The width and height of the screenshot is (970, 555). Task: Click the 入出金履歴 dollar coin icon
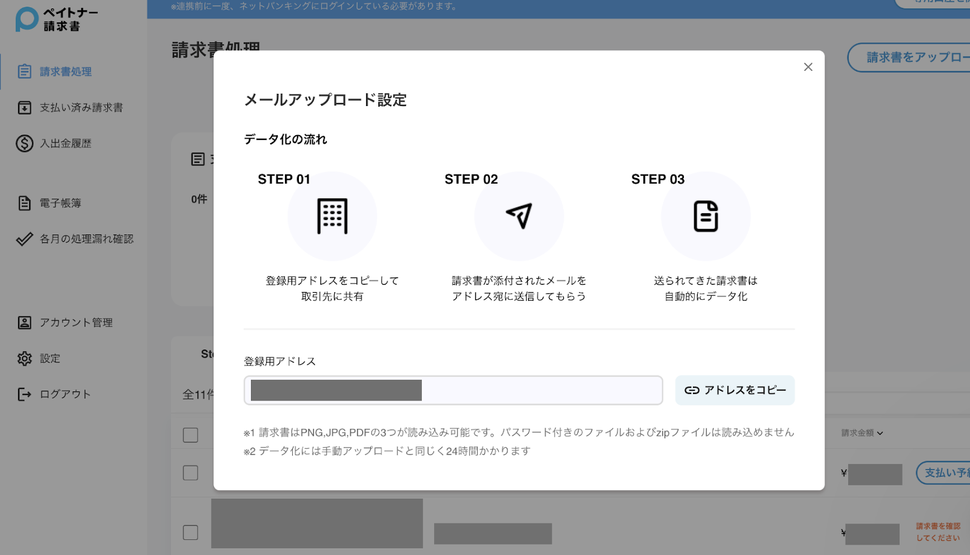pyautogui.click(x=24, y=144)
